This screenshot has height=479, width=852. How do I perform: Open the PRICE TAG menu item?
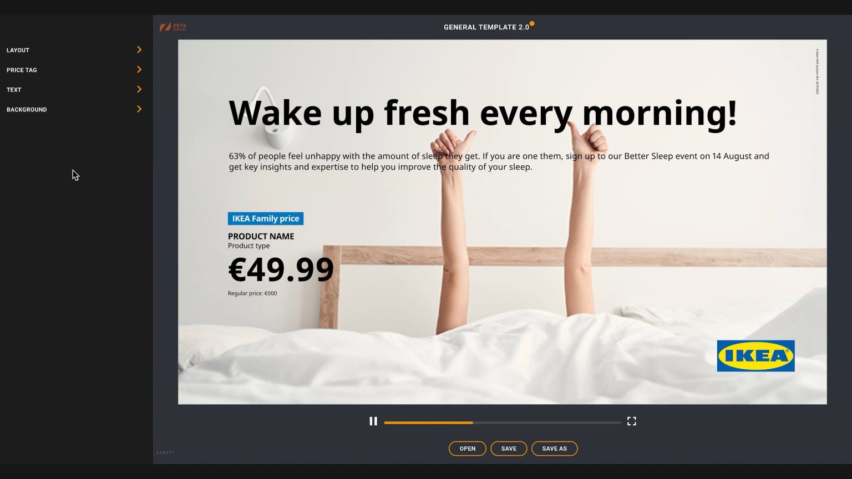coord(22,70)
